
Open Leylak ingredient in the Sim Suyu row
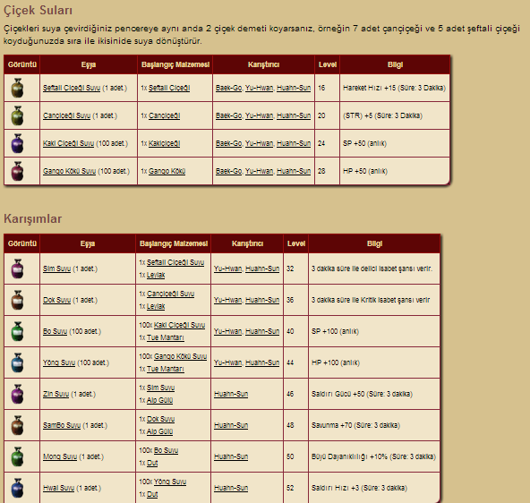click(x=156, y=275)
